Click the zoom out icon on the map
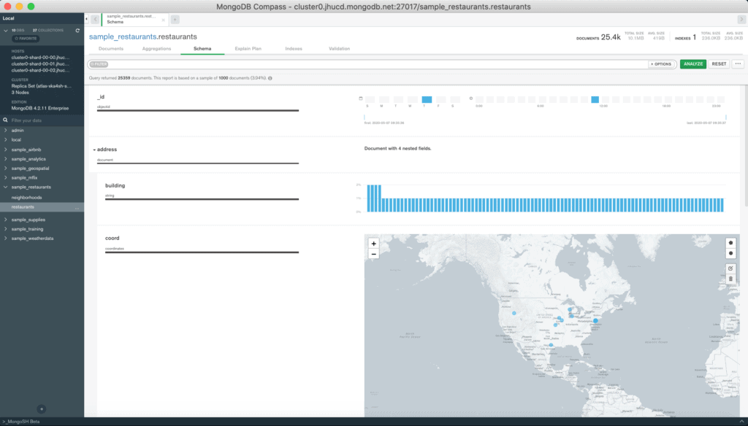This screenshot has height=426, width=748. point(373,252)
